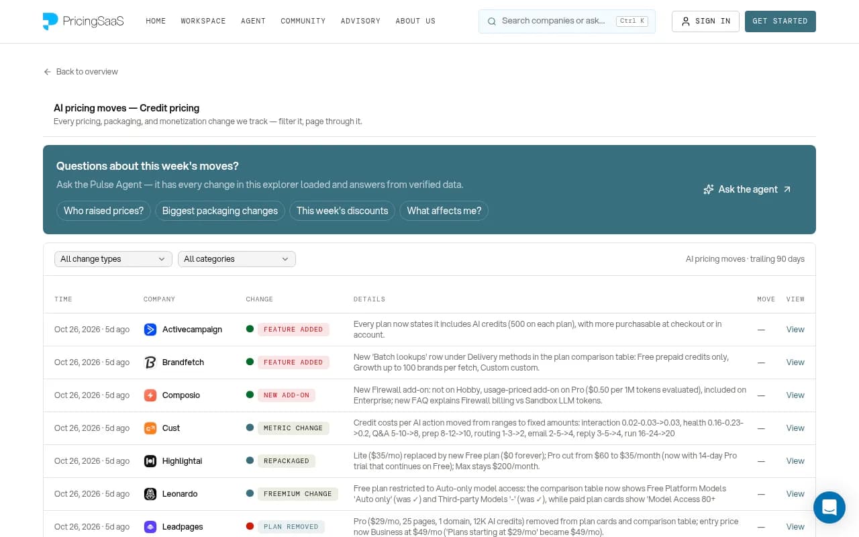The image size is (859, 537).
Task: View the Brandfetch change details
Action: [795, 362]
